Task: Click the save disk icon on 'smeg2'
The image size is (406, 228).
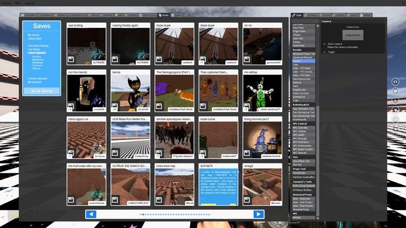Action: (247, 200)
